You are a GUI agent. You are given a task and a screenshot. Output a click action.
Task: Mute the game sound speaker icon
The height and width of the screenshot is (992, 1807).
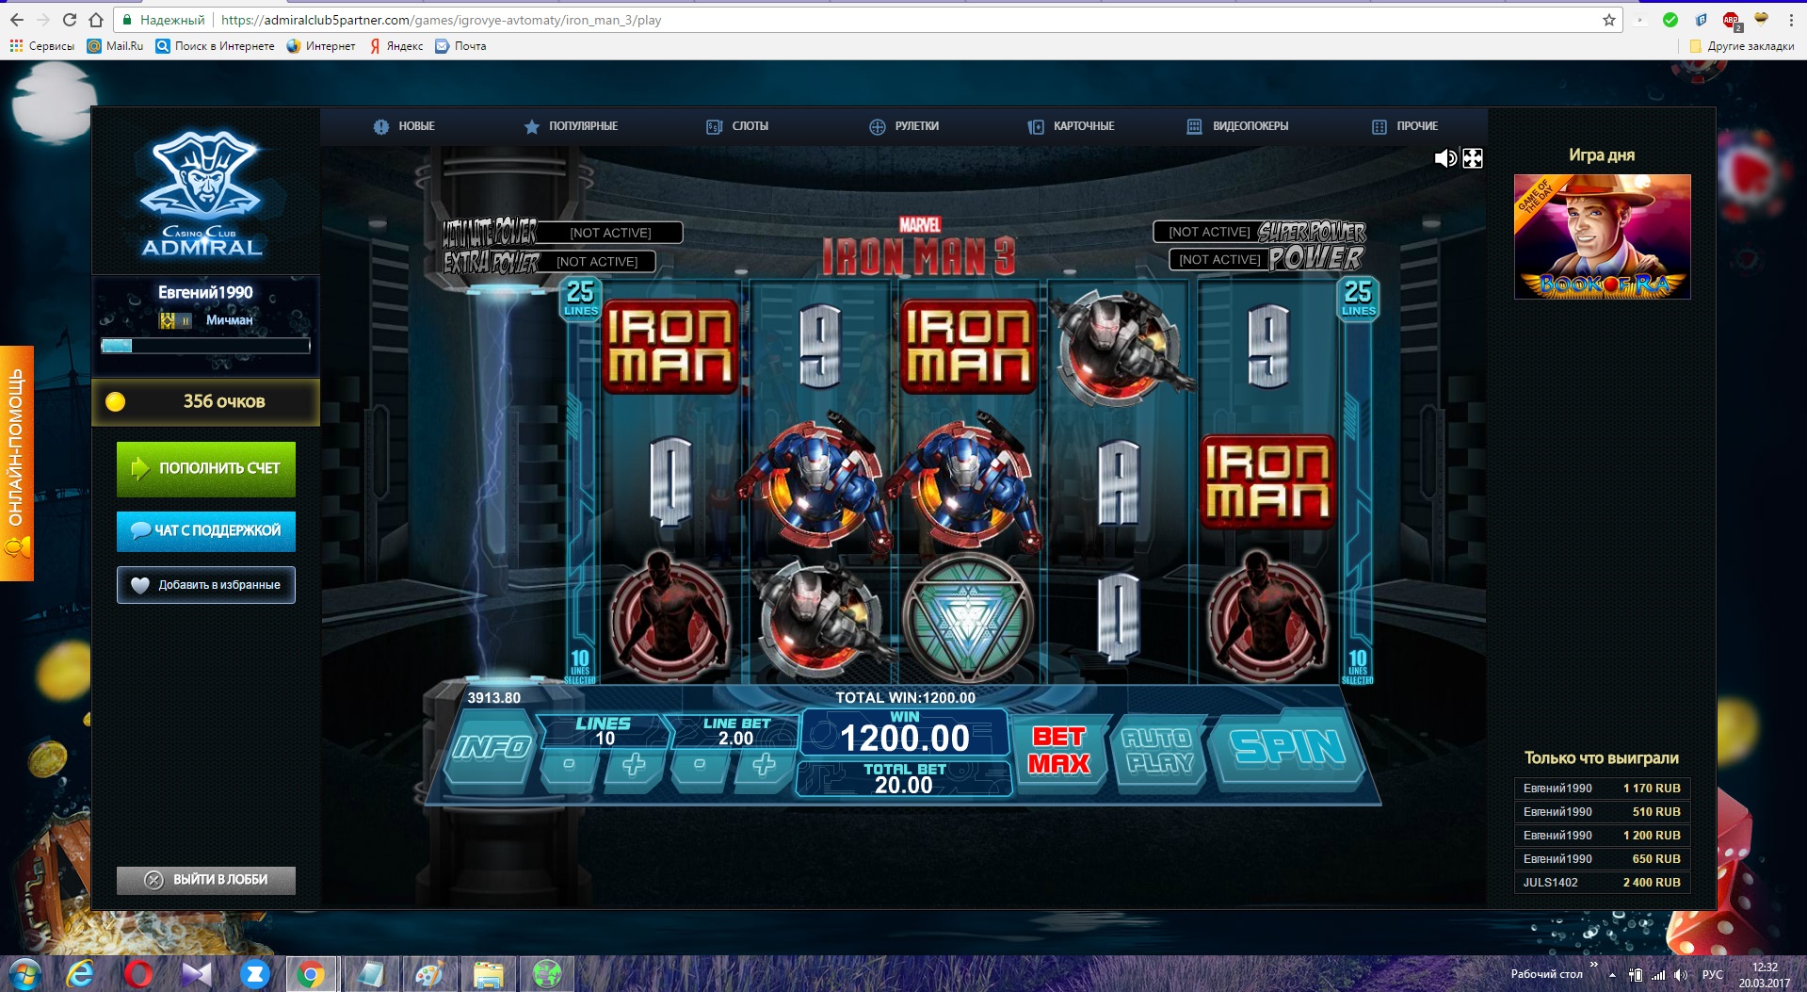click(x=1444, y=158)
